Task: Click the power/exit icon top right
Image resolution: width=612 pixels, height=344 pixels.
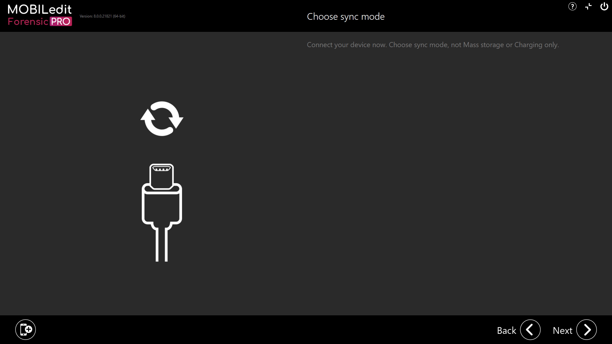Action: [x=604, y=6]
